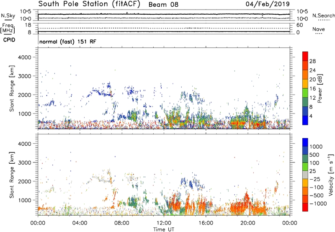Pick the yellow 16-20 dB power segment

tap(305, 84)
